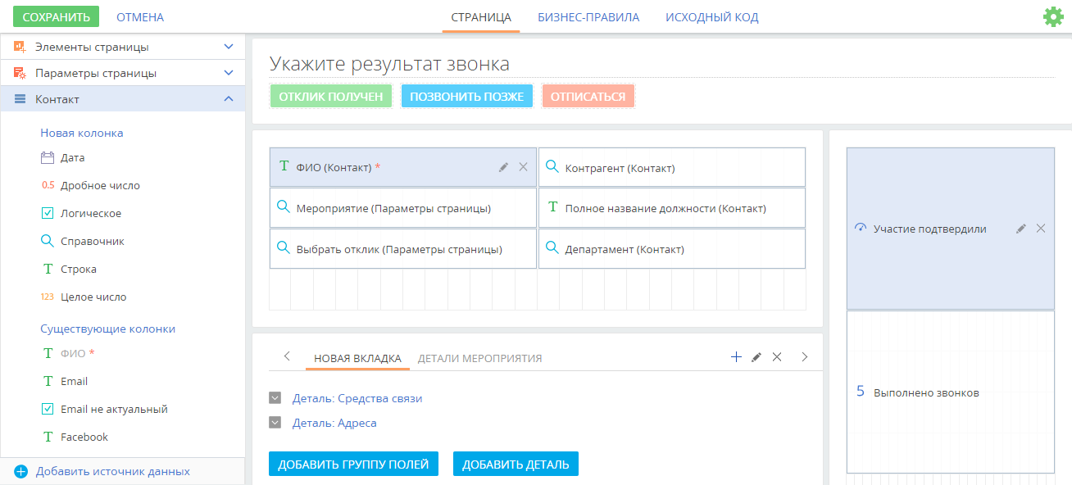Expand the Параметры страницы section

[x=229, y=73]
